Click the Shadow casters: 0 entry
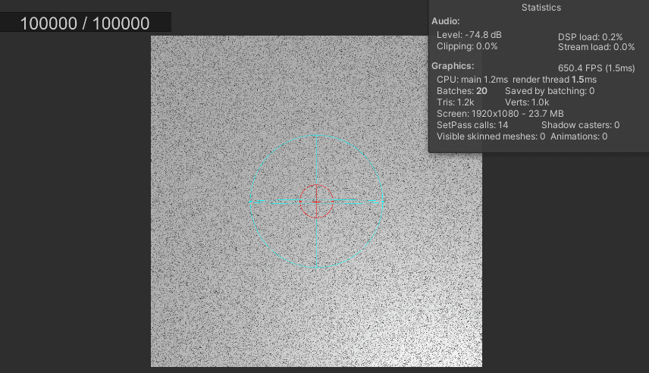The image size is (649, 373). tap(580, 125)
